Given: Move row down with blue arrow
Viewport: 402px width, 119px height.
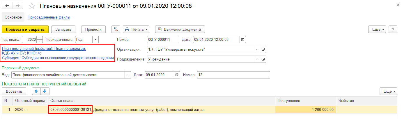Looking at the screenshot, I should point(45,91).
